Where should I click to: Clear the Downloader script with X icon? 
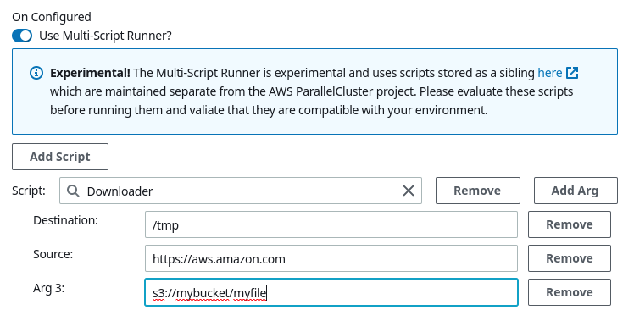[409, 191]
